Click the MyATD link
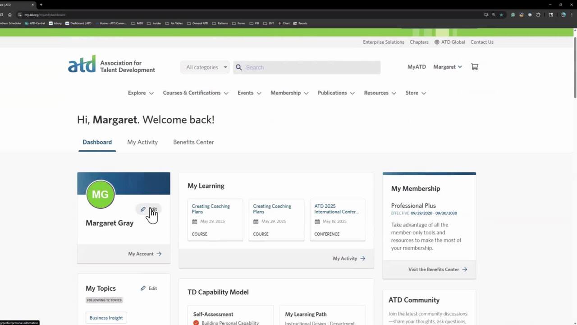Viewport: 577px width, 325px height. (417, 67)
